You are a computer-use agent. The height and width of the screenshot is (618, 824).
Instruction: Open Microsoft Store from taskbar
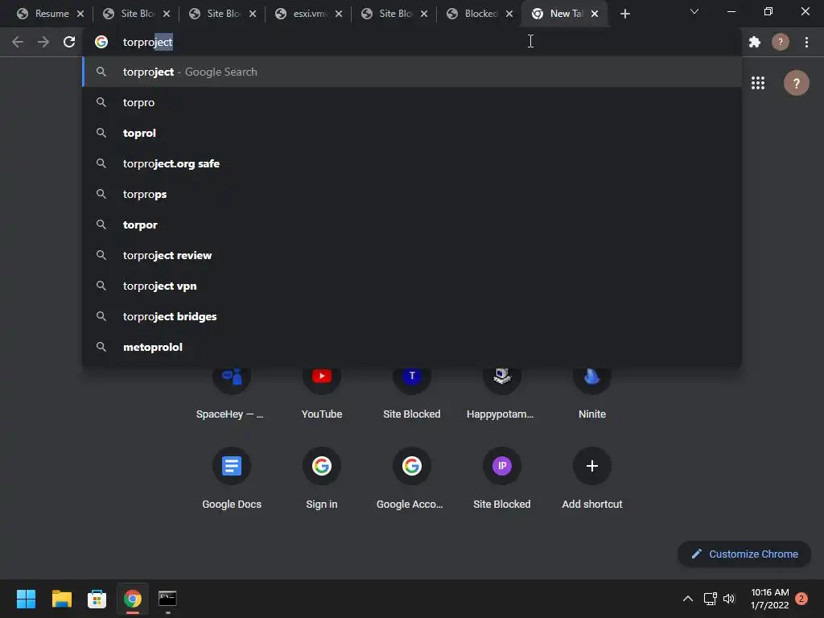tap(97, 599)
